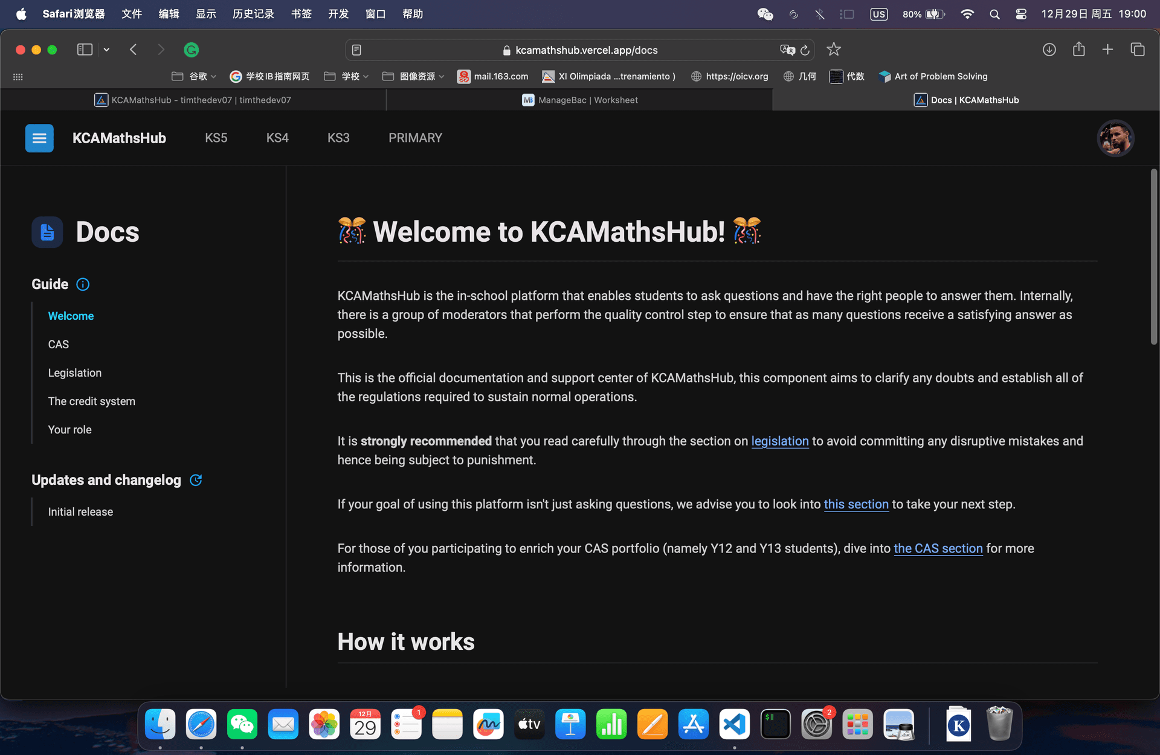Viewport: 1160px width, 755px height.
Task: Switch to the ManageBac Worksheet tab
Action: (x=579, y=100)
